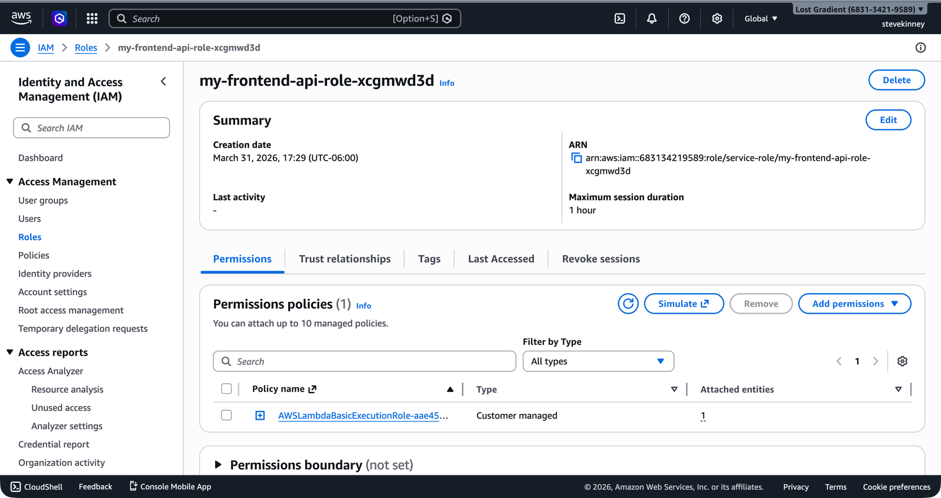Click the Edit summary button
This screenshot has width=941, height=498.
[x=888, y=120]
